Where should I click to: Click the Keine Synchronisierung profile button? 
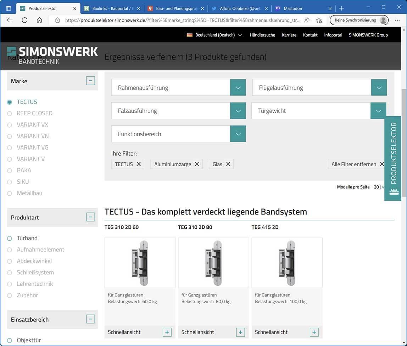coord(359,20)
